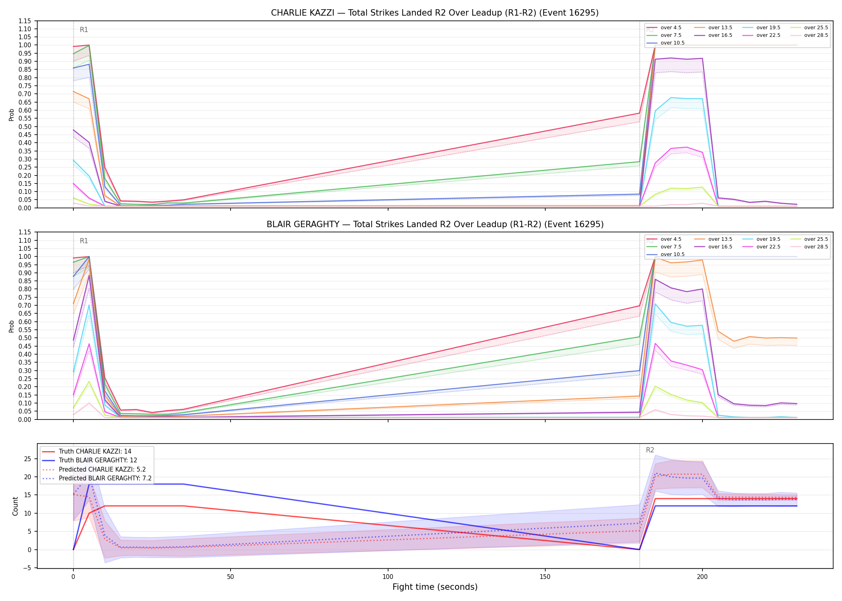The image size is (842, 601).
Task: Click 'over 16.5' legend entry in top chart
Action: tap(713, 35)
